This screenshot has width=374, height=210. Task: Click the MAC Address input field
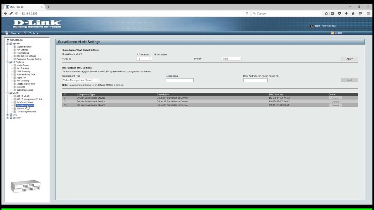click(255, 80)
